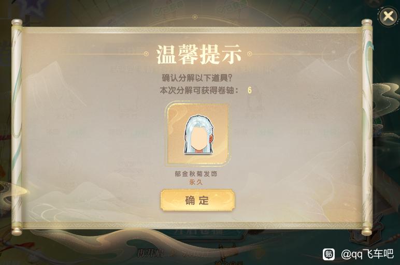Open the @qq飞车吧 watermark text
Screen dimensions: 400x265
(367, 254)
